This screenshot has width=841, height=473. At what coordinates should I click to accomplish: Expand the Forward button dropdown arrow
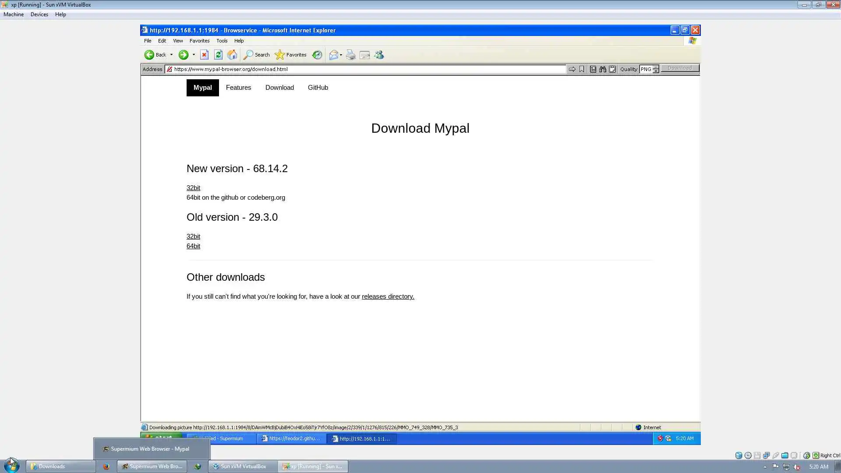click(x=194, y=55)
